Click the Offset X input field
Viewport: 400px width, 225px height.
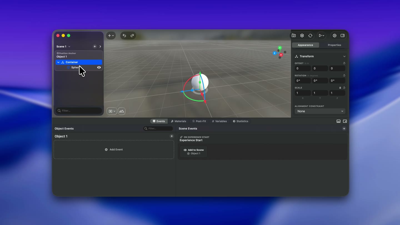pos(303,68)
